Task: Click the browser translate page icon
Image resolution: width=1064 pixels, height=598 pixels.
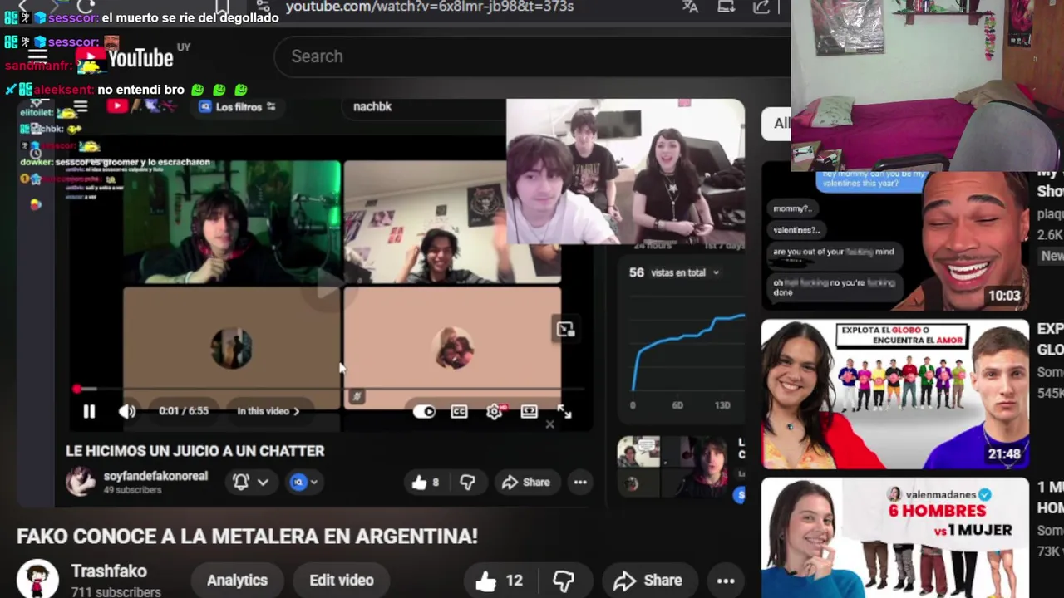Action: [690, 7]
